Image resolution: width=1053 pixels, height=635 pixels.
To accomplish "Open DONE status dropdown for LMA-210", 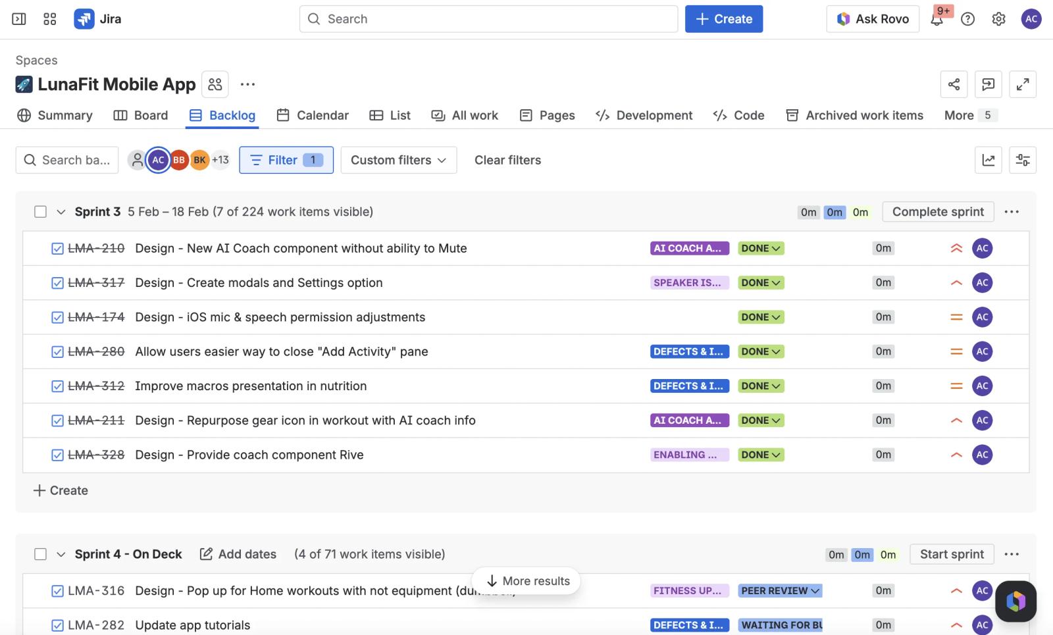I will pos(761,248).
